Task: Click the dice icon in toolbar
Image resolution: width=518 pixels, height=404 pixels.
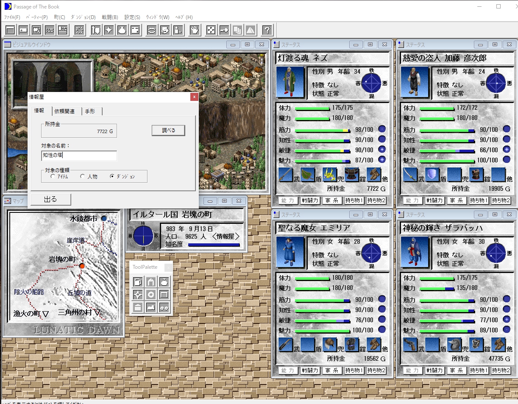Action: click(211, 30)
